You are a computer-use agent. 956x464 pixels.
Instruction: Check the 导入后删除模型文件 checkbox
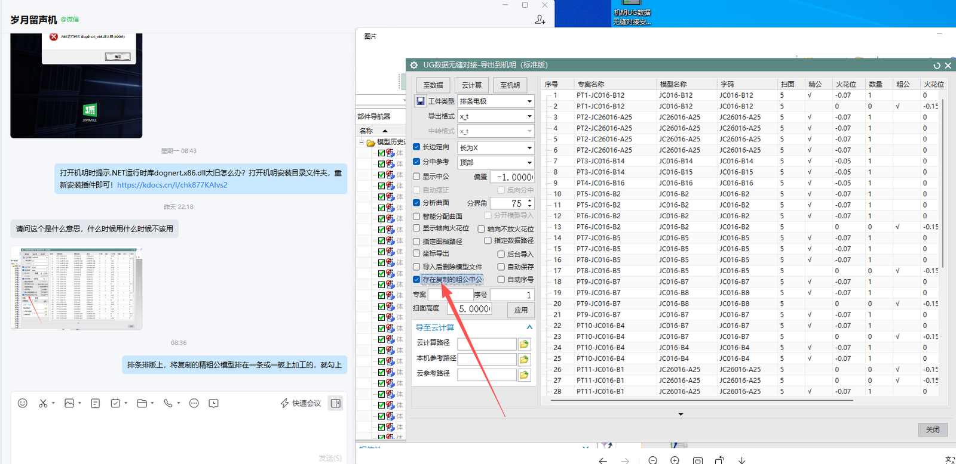point(416,267)
